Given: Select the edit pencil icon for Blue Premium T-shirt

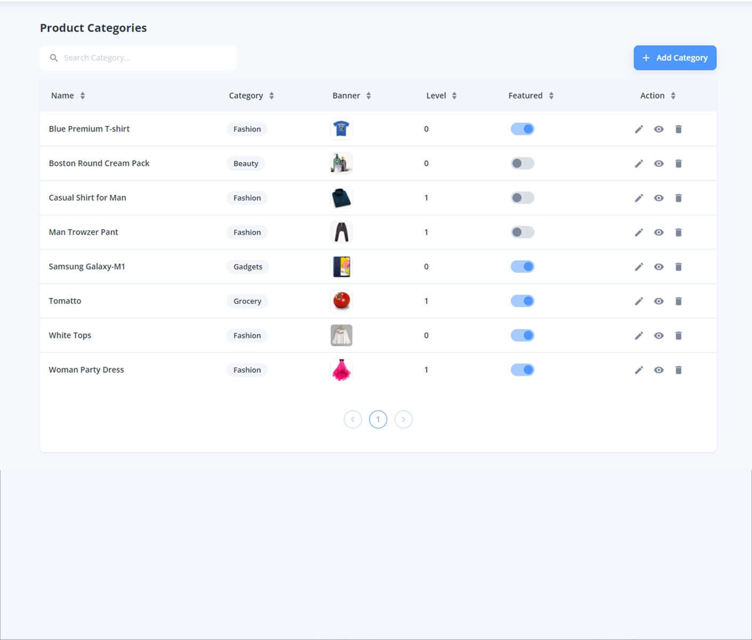Looking at the screenshot, I should (x=639, y=129).
